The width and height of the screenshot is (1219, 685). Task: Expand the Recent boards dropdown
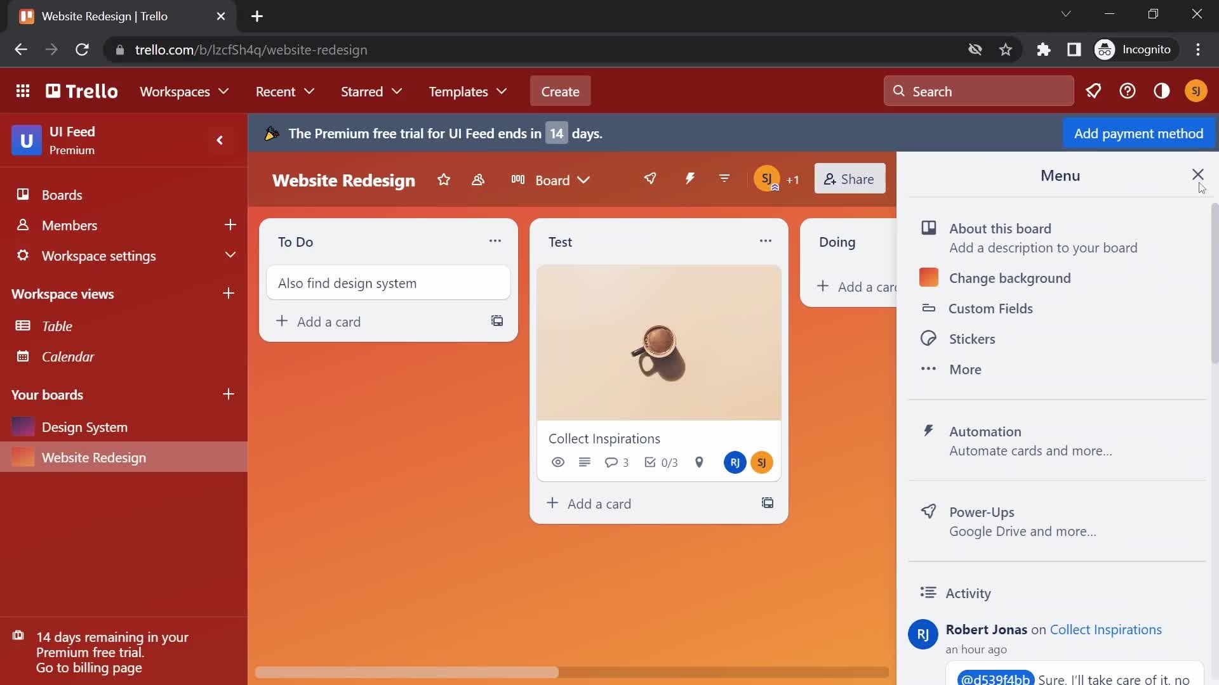click(286, 91)
